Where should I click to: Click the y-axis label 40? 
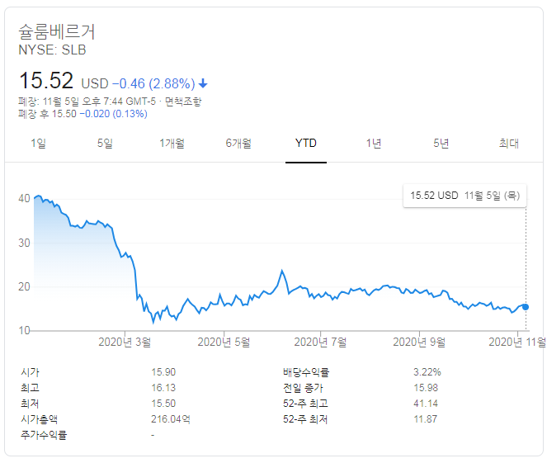(x=24, y=199)
